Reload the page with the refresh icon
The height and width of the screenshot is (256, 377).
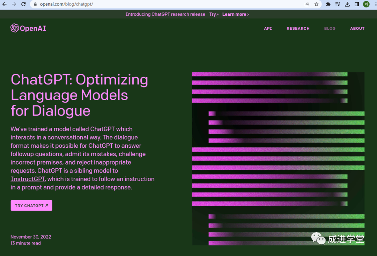pyautogui.click(x=23, y=4)
